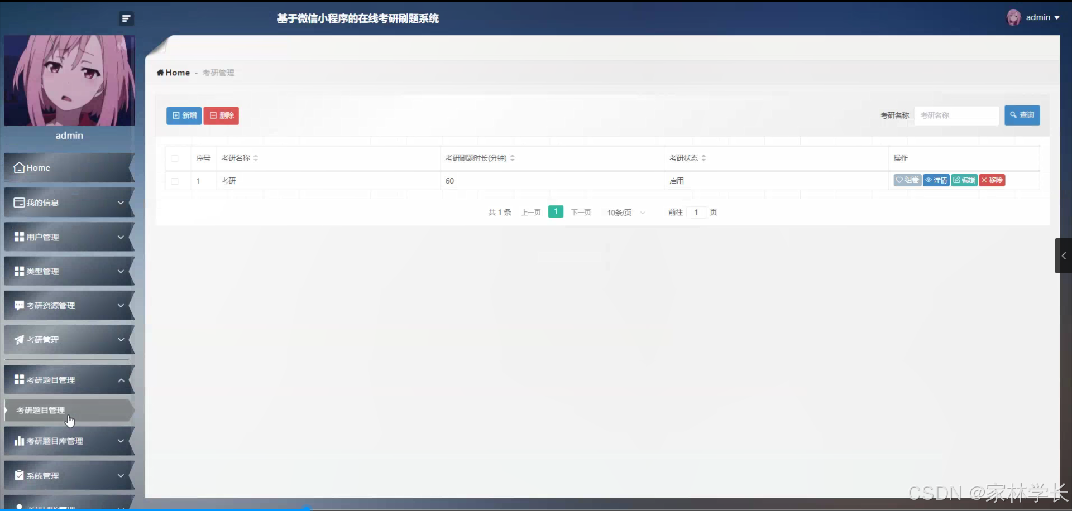
Task: Click the 新增 button to add record
Action: (x=184, y=115)
